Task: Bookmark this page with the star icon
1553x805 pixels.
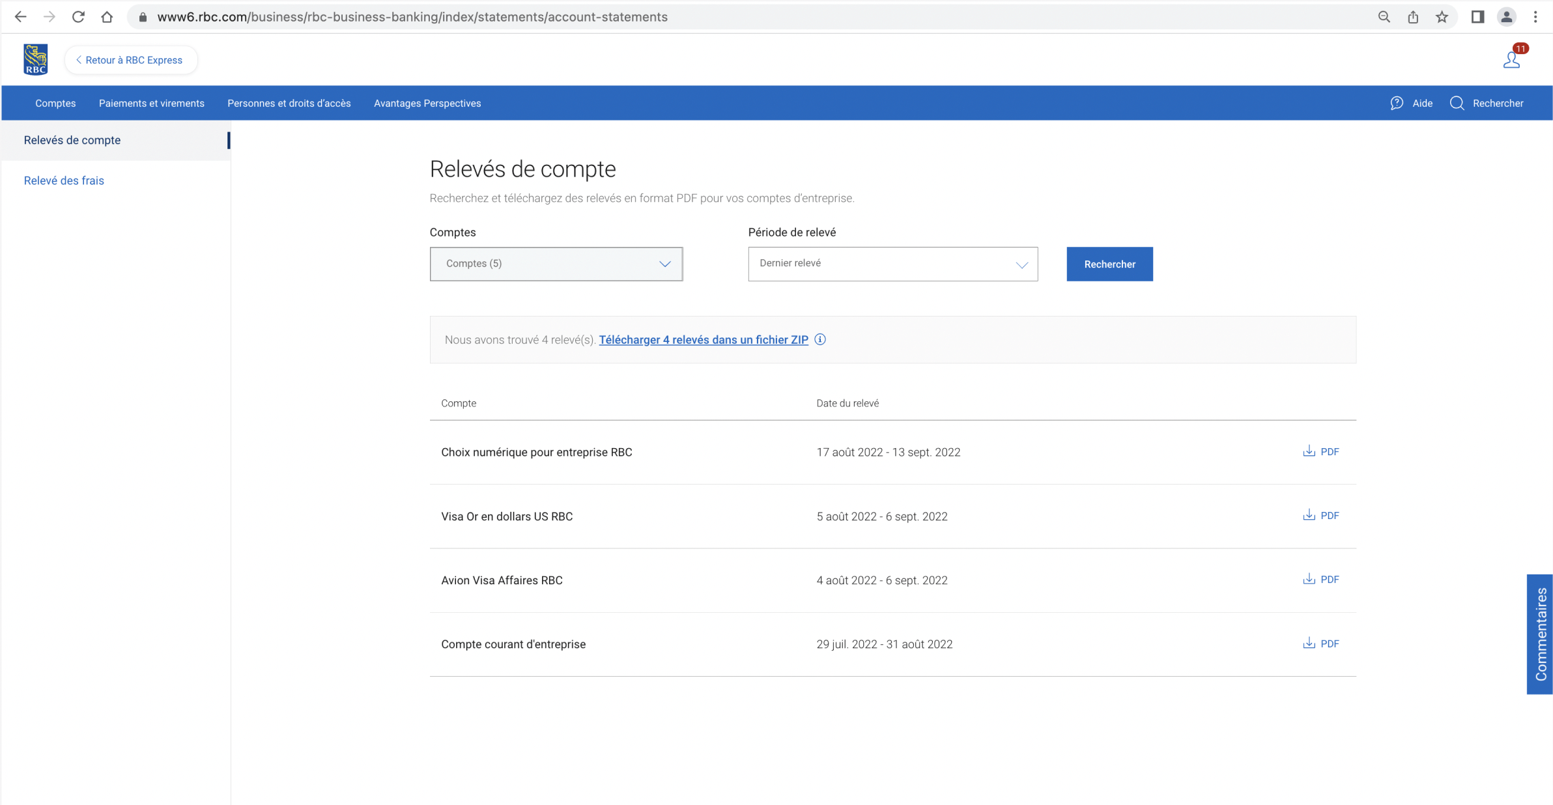Action: 1442,17
